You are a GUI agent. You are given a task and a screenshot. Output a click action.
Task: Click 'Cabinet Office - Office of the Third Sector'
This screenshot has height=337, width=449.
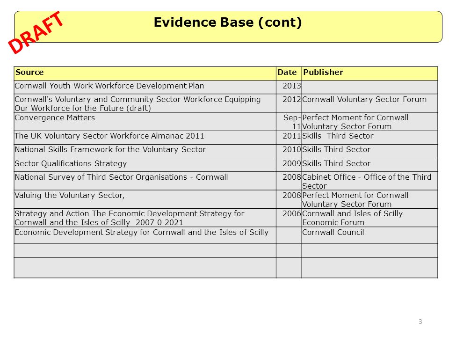(x=369, y=181)
